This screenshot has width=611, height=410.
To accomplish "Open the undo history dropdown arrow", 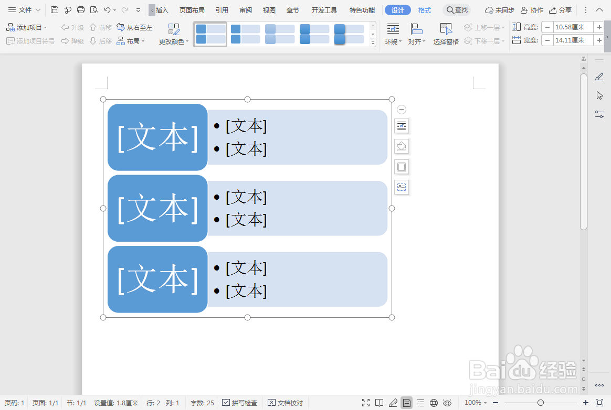I will click(114, 10).
